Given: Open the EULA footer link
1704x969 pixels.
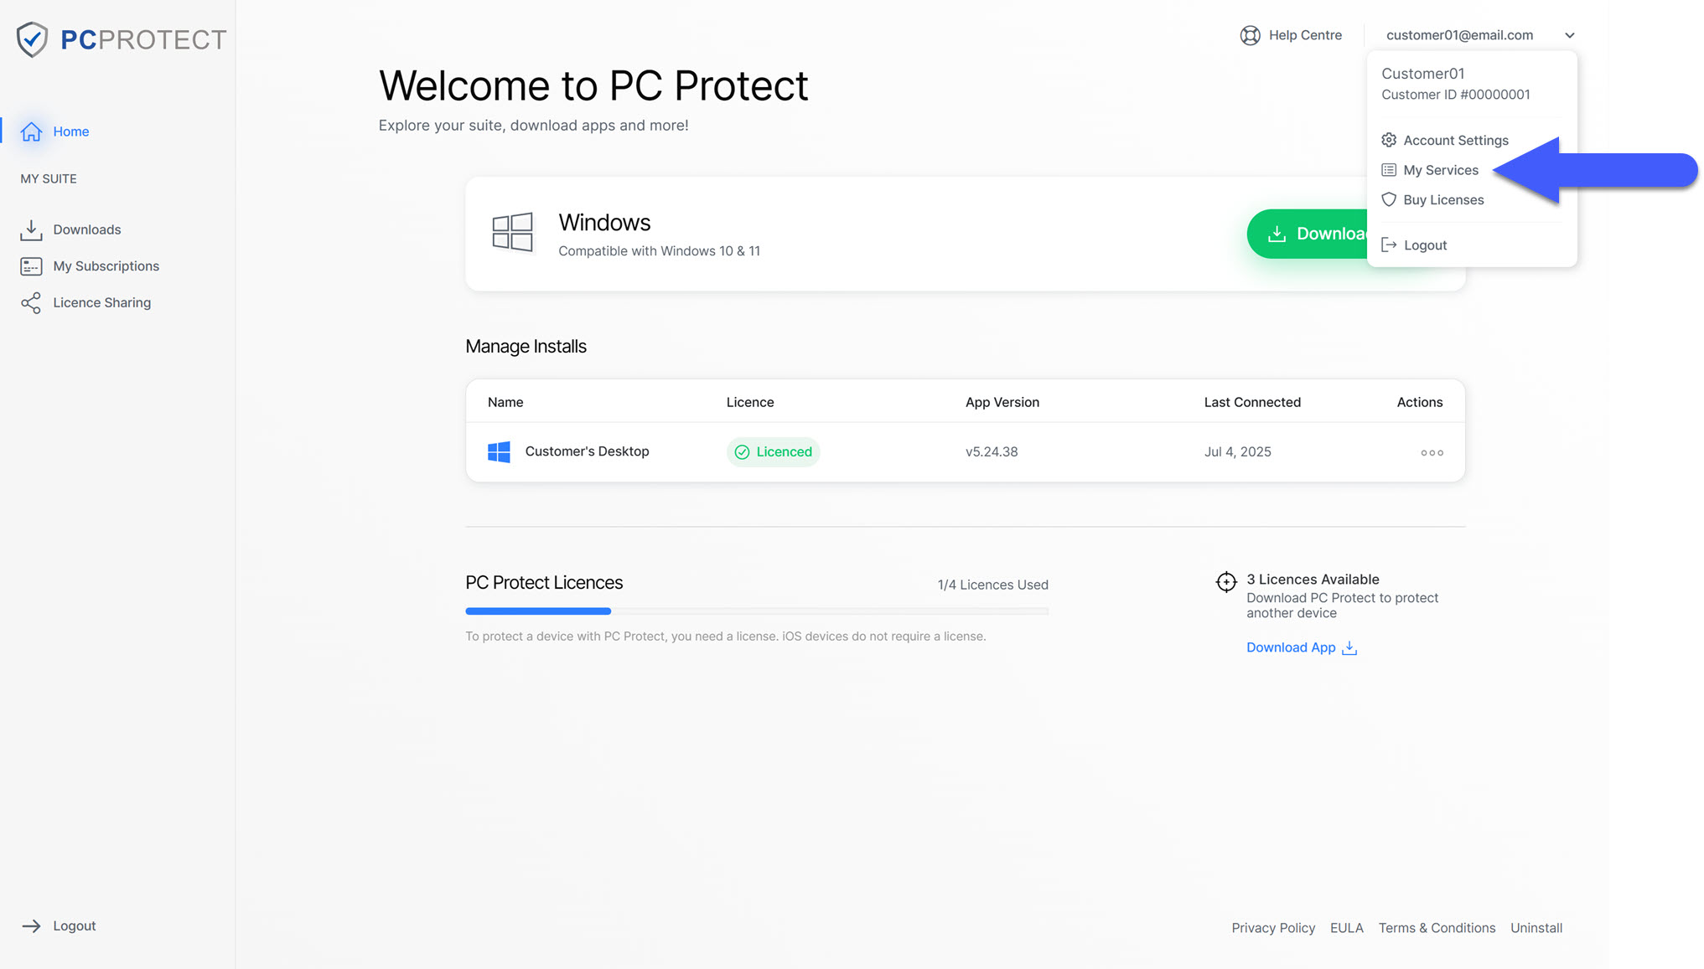Looking at the screenshot, I should pyautogui.click(x=1346, y=928).
